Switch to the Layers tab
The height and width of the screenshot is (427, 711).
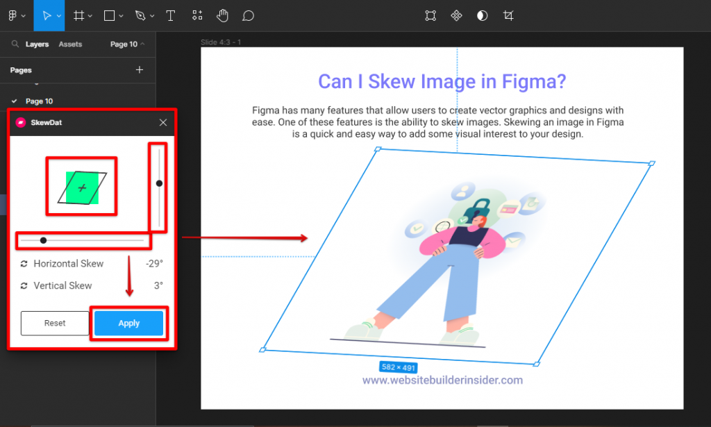tap(37, 44)
